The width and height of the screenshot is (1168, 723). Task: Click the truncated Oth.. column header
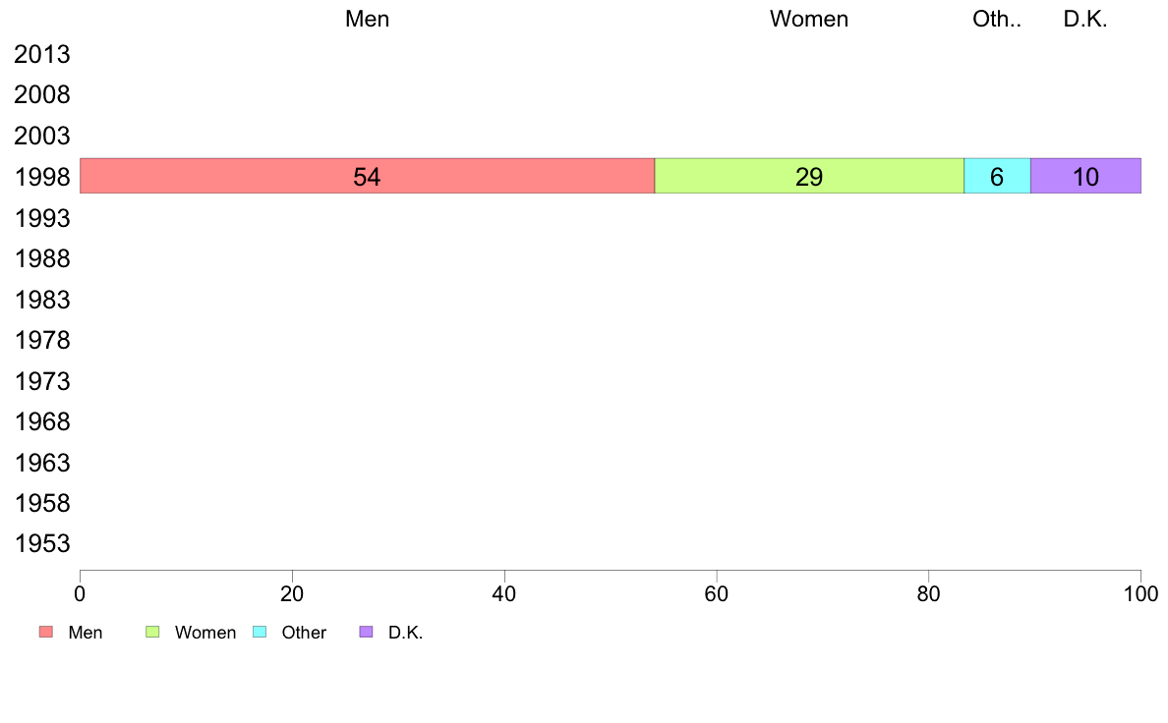(x=997, y=19)
